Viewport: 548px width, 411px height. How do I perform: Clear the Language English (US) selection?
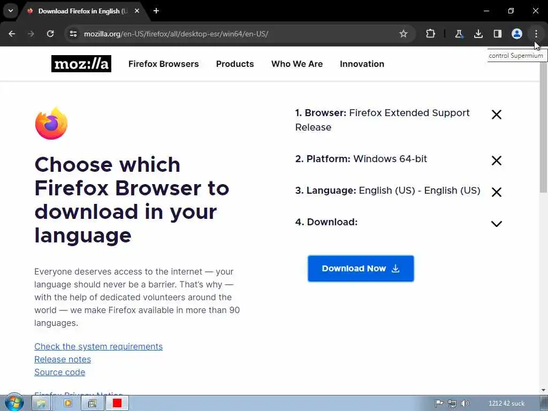(x=496, y=192)
